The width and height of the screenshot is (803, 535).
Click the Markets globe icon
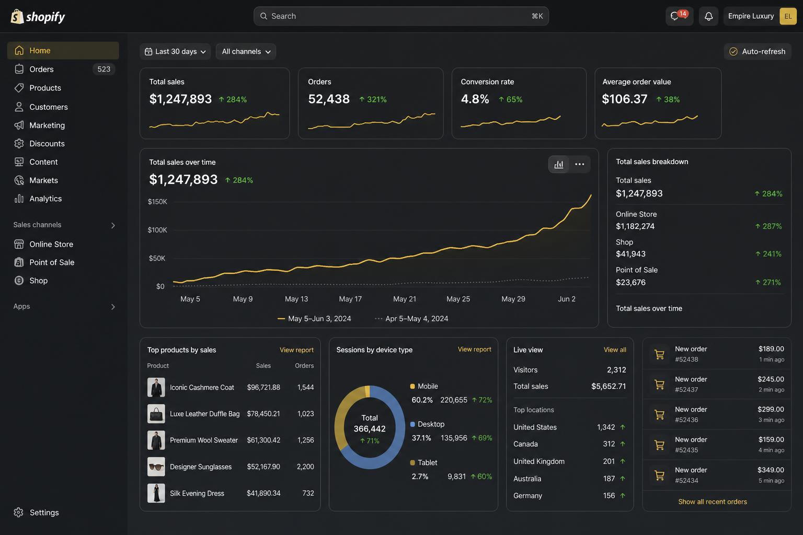(19, 180)
